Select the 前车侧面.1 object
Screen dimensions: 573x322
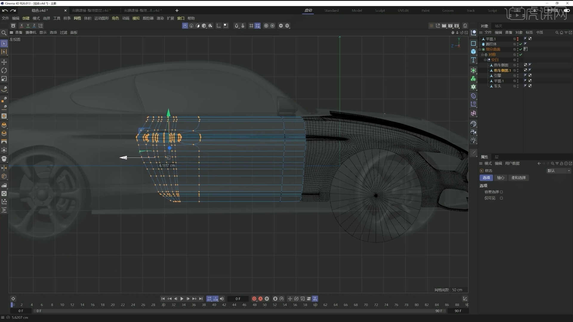pyautogui.click(x=502, y=70)
